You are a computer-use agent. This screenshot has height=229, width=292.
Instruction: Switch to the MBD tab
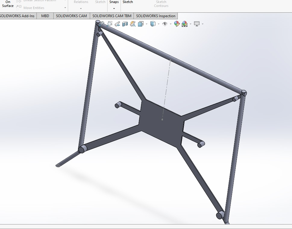tap(45, 16)
